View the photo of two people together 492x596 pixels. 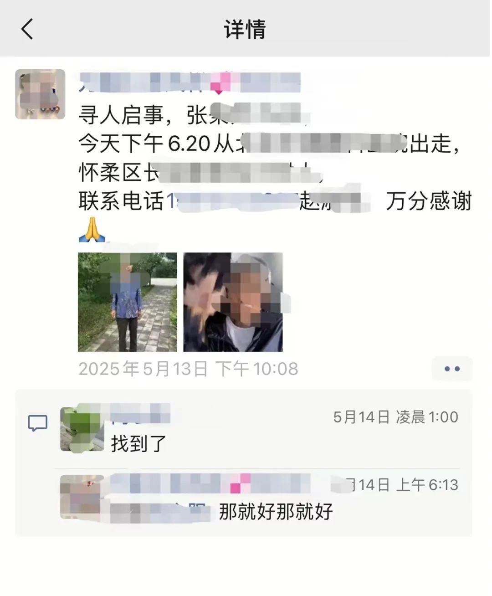(x=233, y=302)
